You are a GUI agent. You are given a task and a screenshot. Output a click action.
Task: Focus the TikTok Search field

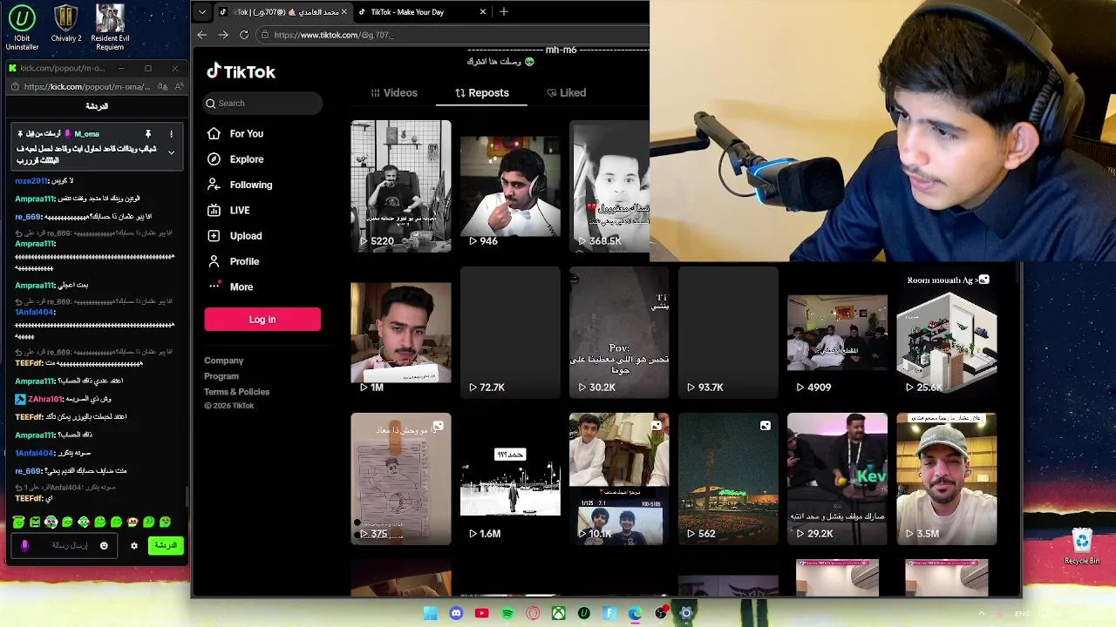262,103
